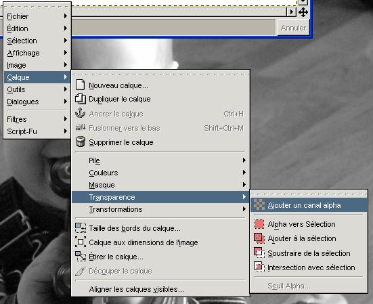Viewport: 373px width, 304px height.
Task: Choose Dupliquer le calque text entry
Action: point(120,99)
